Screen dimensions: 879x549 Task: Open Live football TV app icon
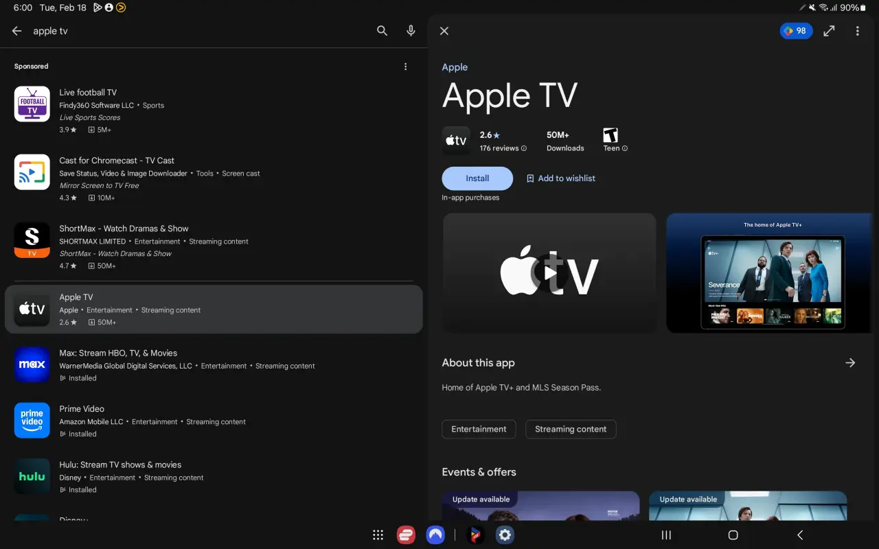pyautogui.click(x=32, y=104)
